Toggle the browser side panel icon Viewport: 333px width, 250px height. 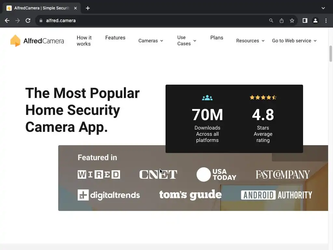coord(305,21)
